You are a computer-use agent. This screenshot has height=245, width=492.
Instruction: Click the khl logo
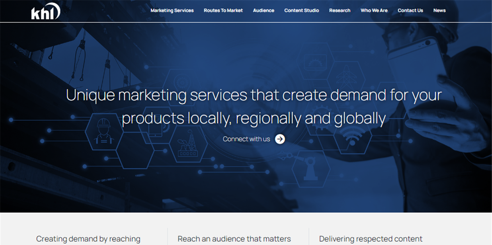click(44, 11)
